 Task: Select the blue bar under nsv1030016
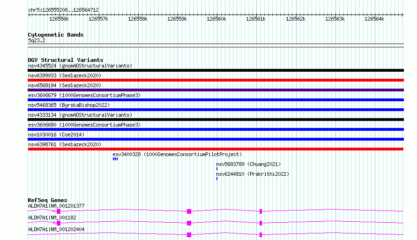[216, 139]
